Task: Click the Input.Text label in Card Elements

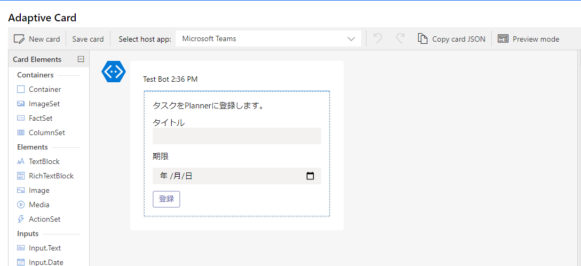Action: [45, 248]
